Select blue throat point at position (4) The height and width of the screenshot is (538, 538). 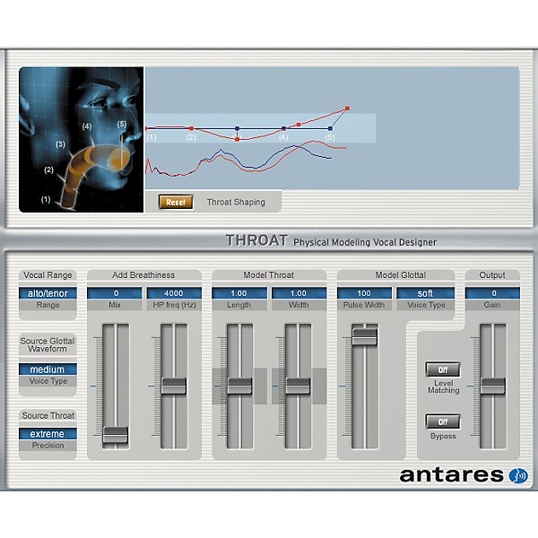(x=283, y=128)
